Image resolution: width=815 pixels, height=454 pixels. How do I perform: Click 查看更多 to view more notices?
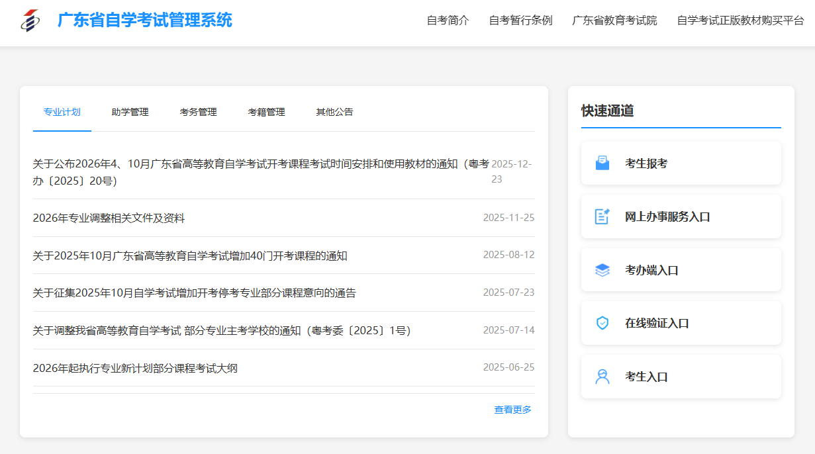[x=512, y=410]
